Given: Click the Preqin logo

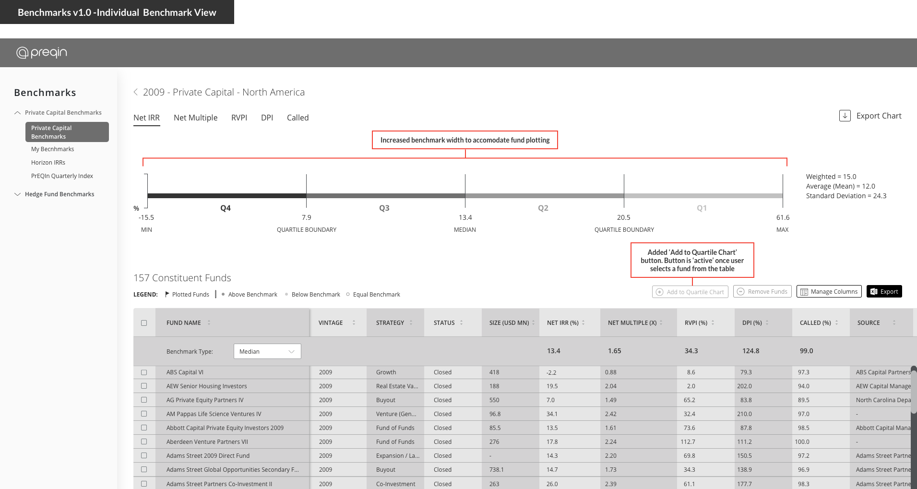Looking at the screenshot, I should click(x=42, y=52).
